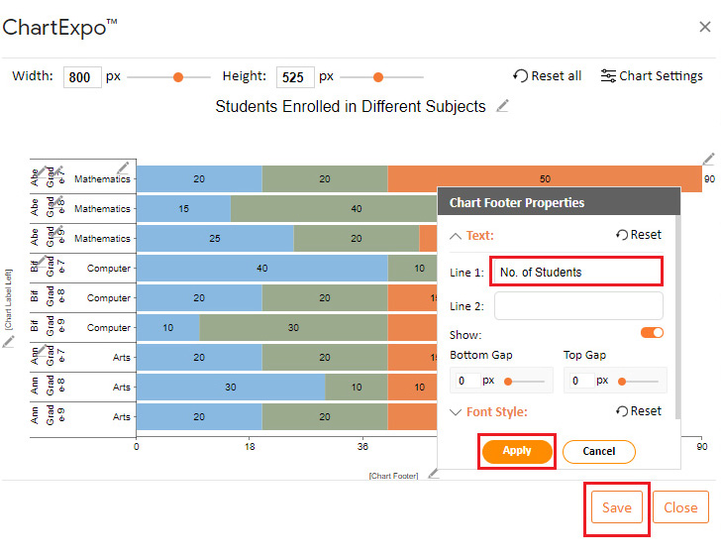Image resolution: width=721 pixels, height=558 pixels.
Task: Click the blue bar segment labeled 15
Action: click(x=183, y=208)
